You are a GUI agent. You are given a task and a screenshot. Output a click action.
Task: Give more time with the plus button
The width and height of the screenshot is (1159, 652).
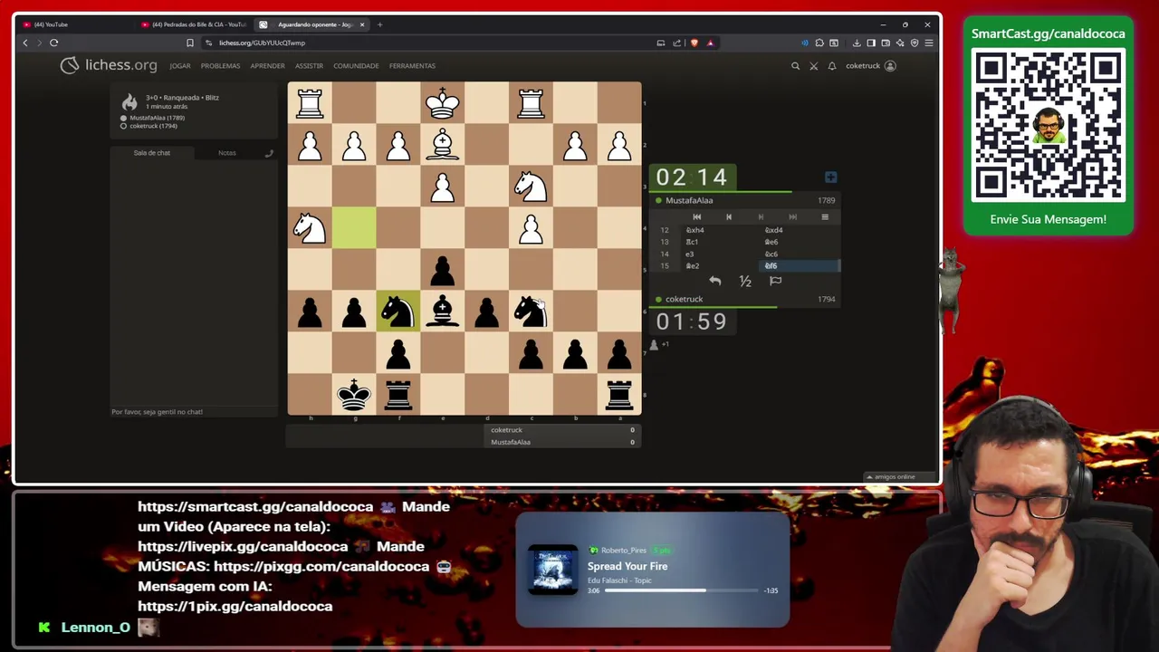pos(830,177)
